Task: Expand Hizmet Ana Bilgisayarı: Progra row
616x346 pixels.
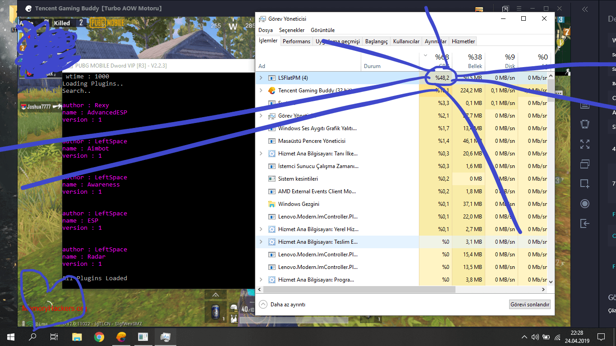Action: coord(261,280)
